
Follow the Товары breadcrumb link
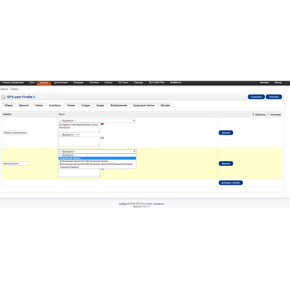pos(14,89)
